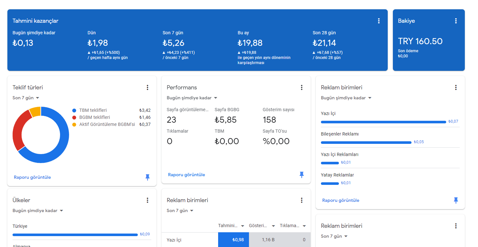Open the Bakiye card three-dot menu
The height and width of the screenshot is (247, 478).
point(456,21)
